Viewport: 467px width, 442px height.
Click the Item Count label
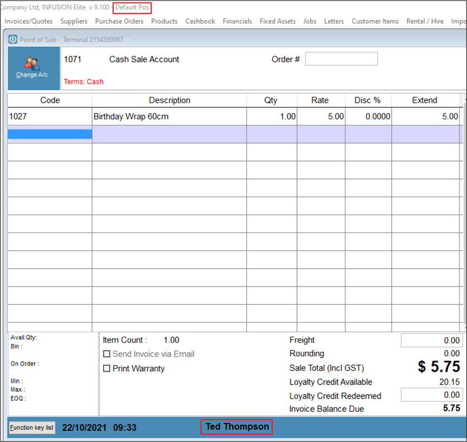tap(125, 340)
